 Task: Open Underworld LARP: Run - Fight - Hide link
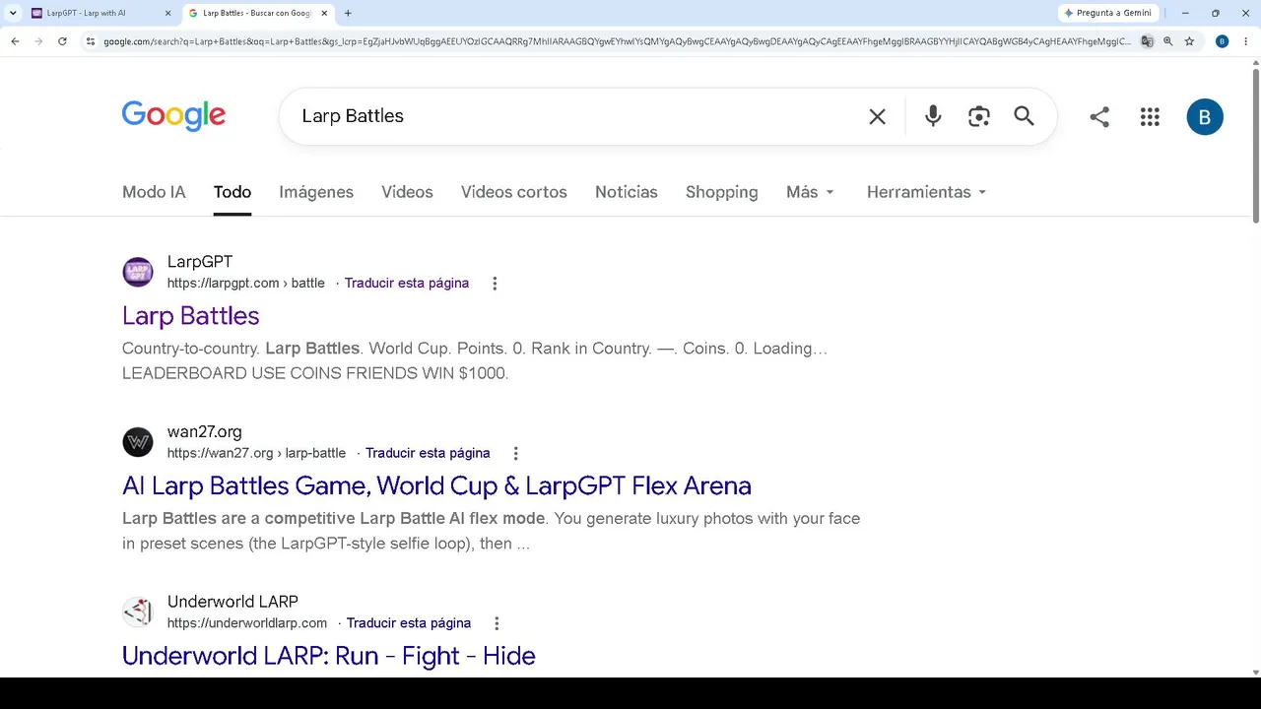pos(329,656)
